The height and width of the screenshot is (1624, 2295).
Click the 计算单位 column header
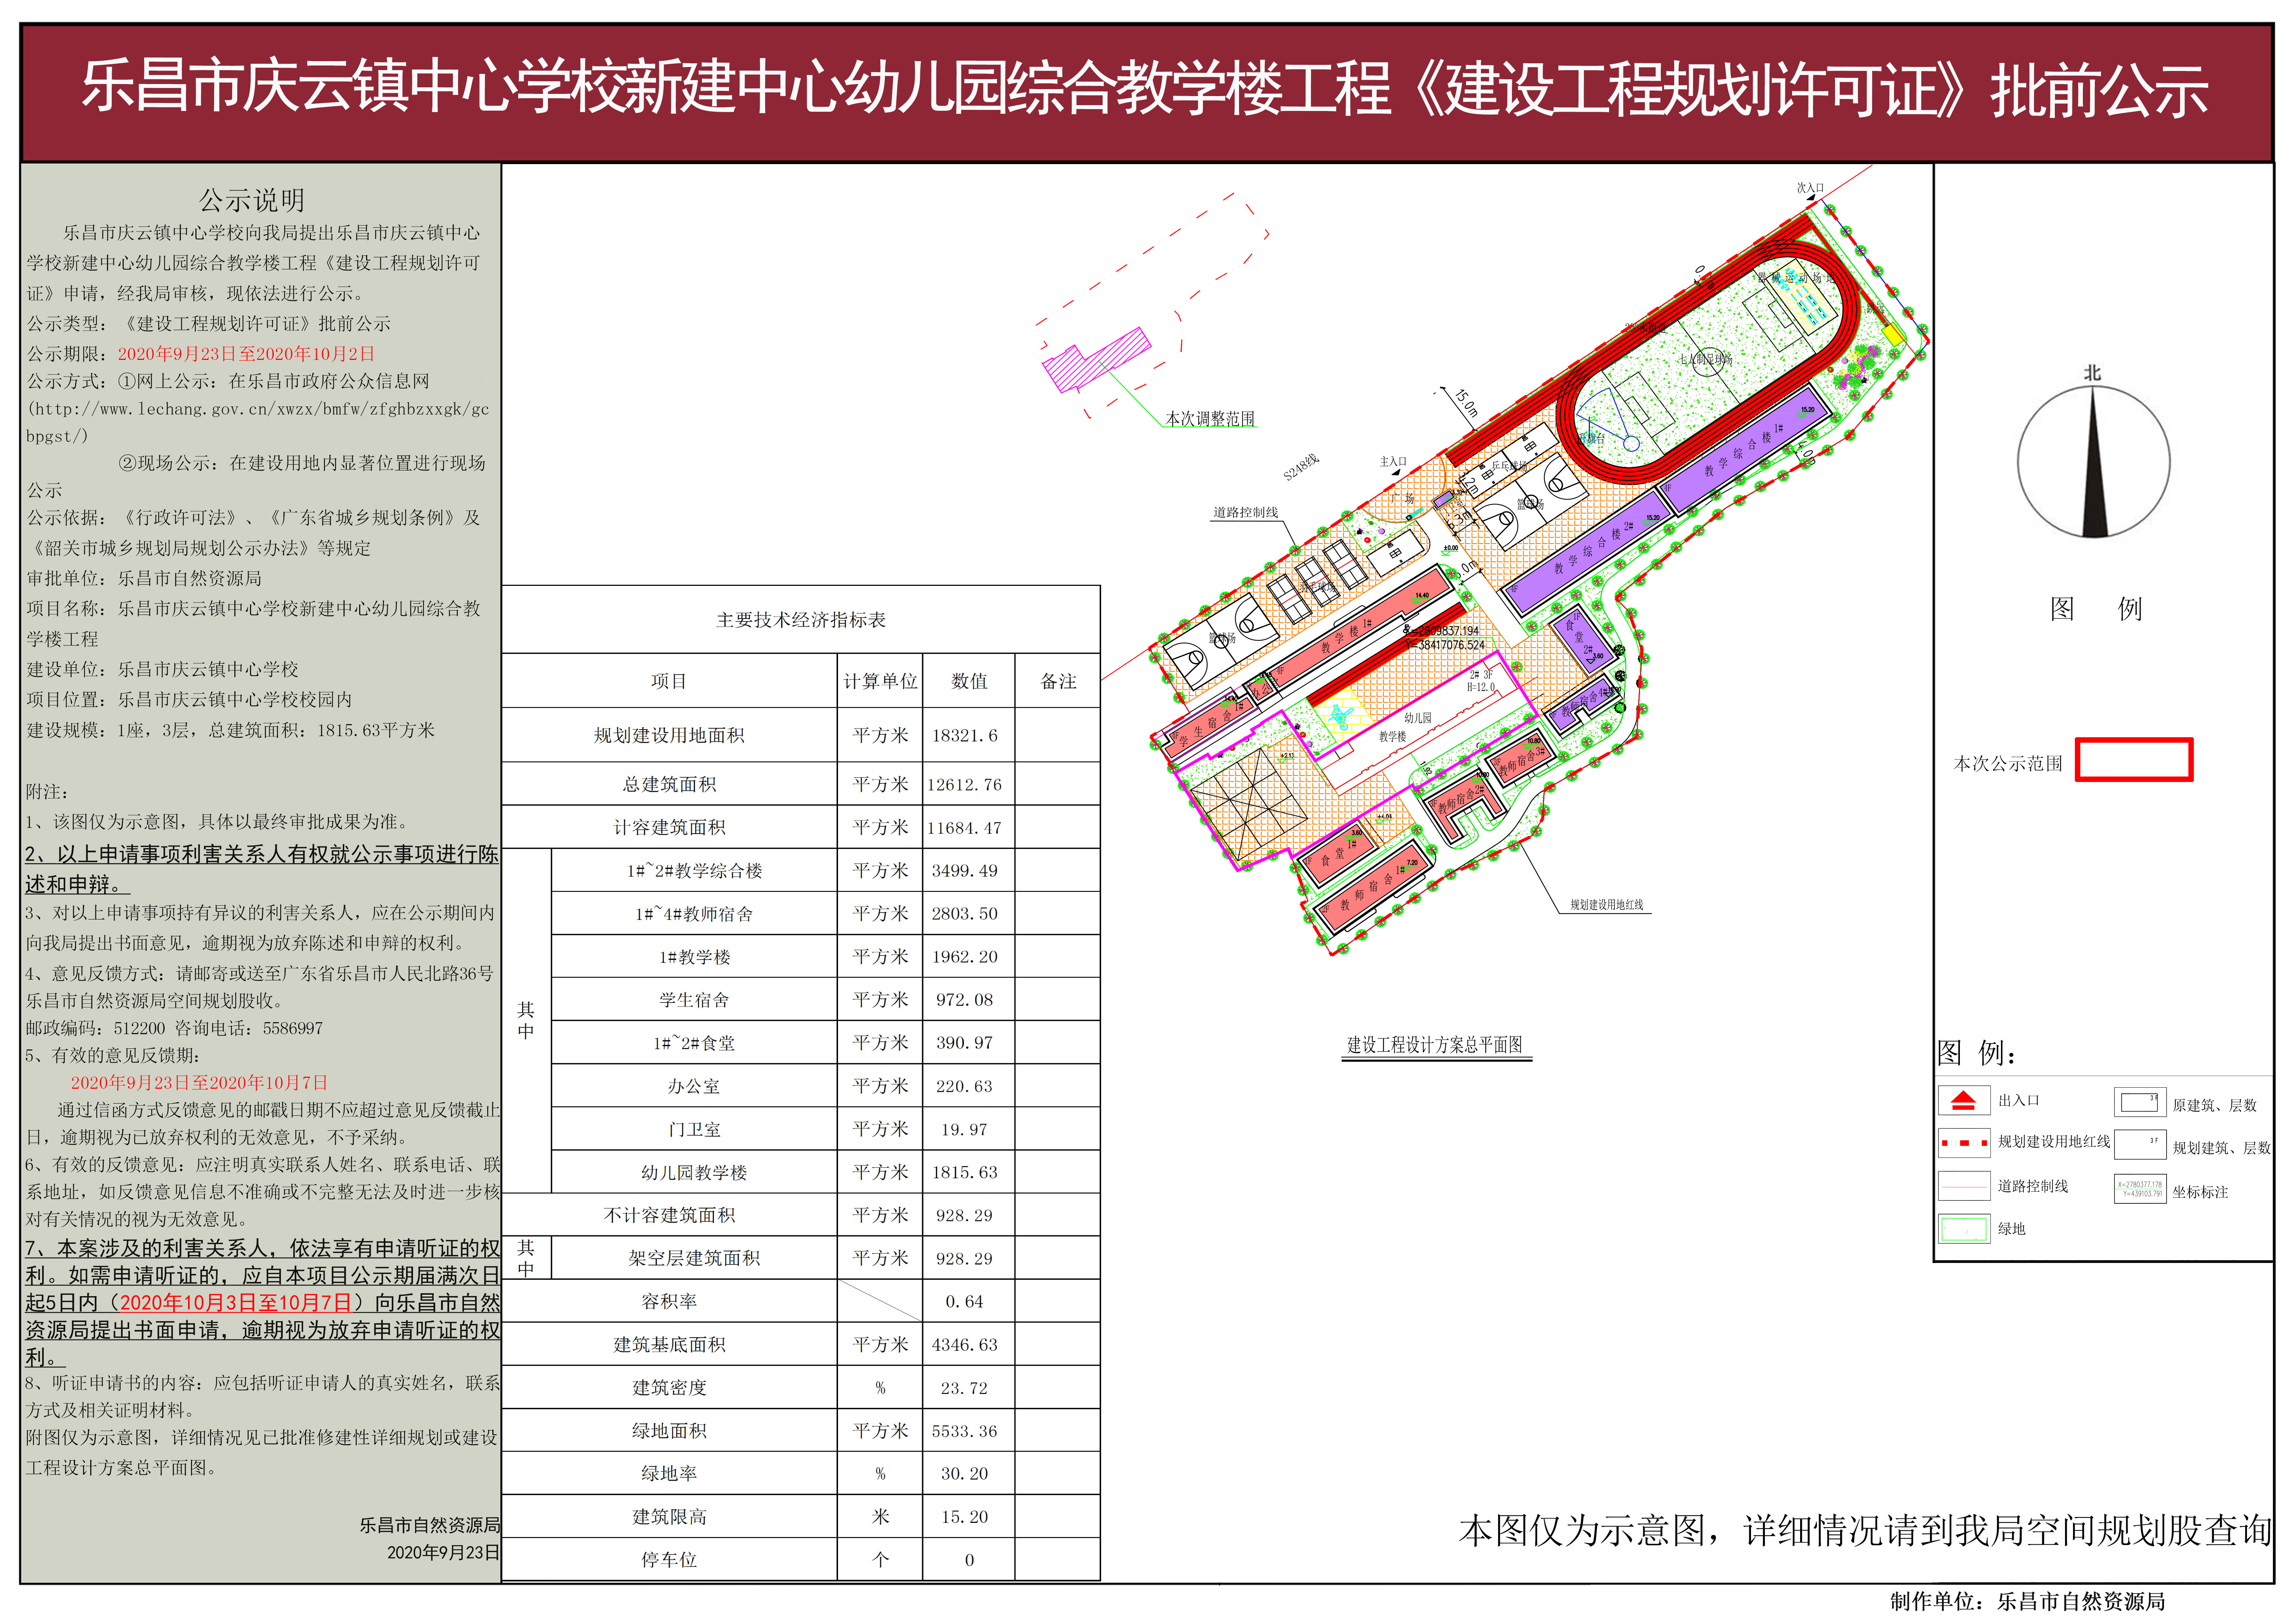click(880, 681)
